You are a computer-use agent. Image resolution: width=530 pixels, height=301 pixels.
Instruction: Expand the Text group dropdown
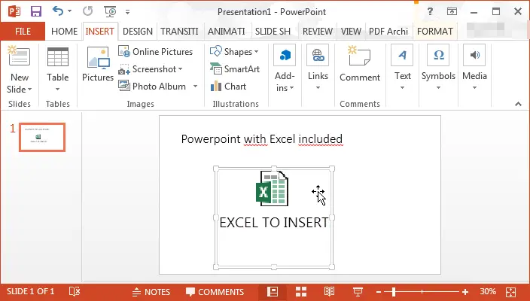click(x=402, y=68)
